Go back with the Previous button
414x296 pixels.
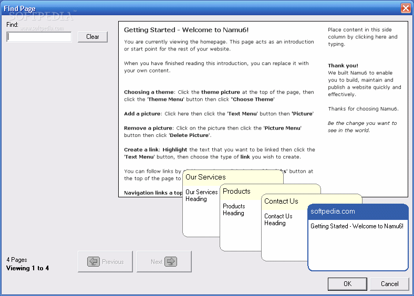pos(106,262)
